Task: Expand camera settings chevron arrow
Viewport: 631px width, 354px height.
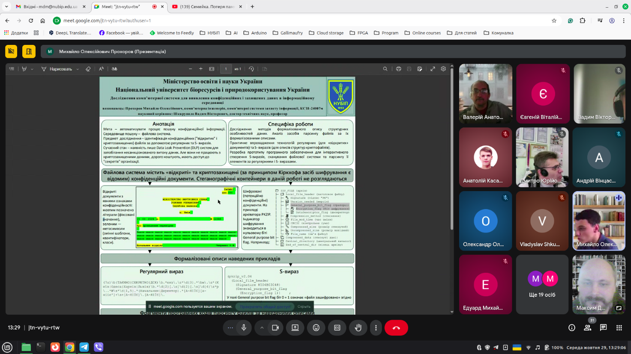Action: [261, 327]
